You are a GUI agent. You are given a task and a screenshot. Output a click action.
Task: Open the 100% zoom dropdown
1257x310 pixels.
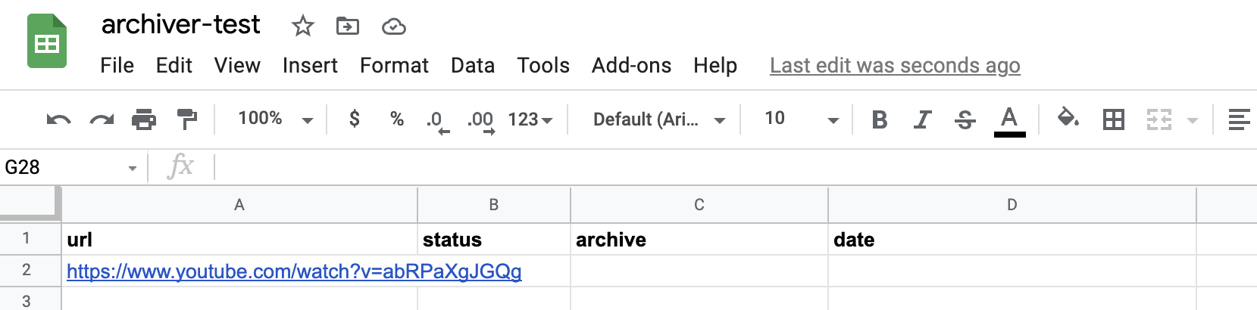[x=275, y=119]
